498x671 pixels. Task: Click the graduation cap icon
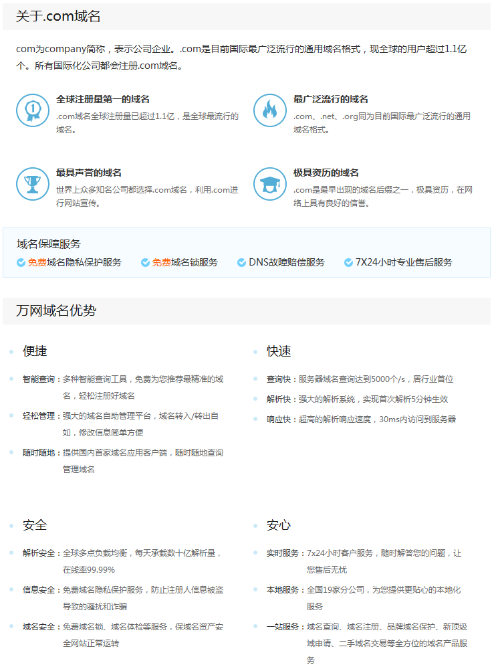pyautogui.click(x=270, y=184)
